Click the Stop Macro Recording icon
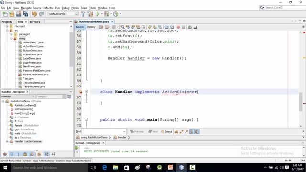Viewport: 306px width, 172px height. coord(184,27)
